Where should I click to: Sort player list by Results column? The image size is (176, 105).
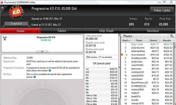pos(167,40)
